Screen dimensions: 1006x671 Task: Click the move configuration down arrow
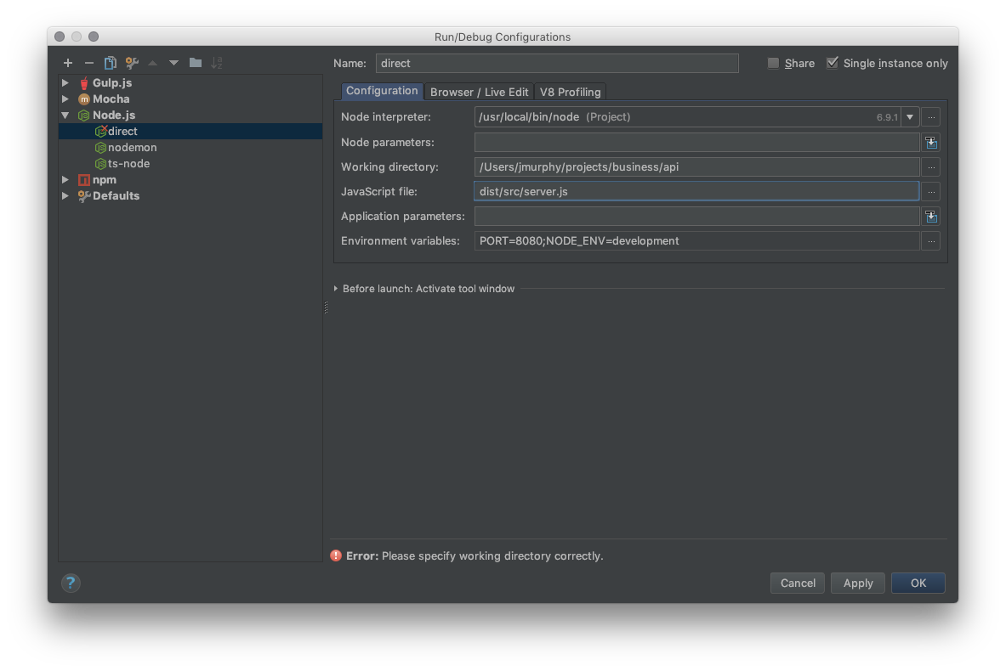click(173, 63)
